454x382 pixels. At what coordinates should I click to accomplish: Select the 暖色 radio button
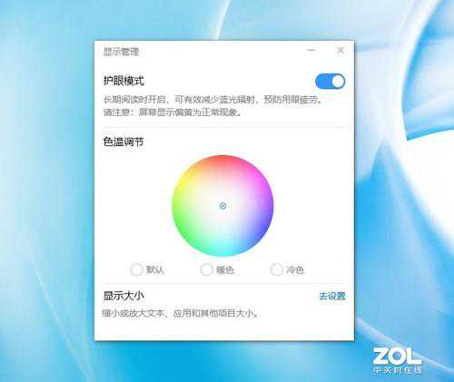coord(206,269)
